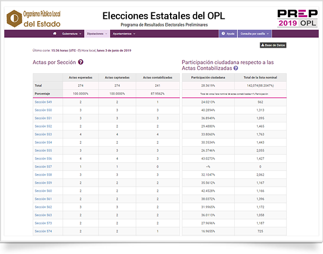Open Sección 563 link

click(x=43, y=215)
